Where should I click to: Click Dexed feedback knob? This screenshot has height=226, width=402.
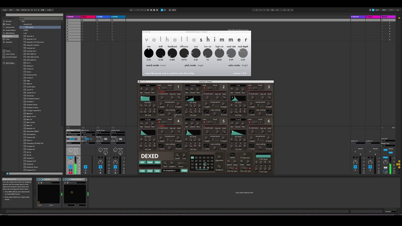219,167
